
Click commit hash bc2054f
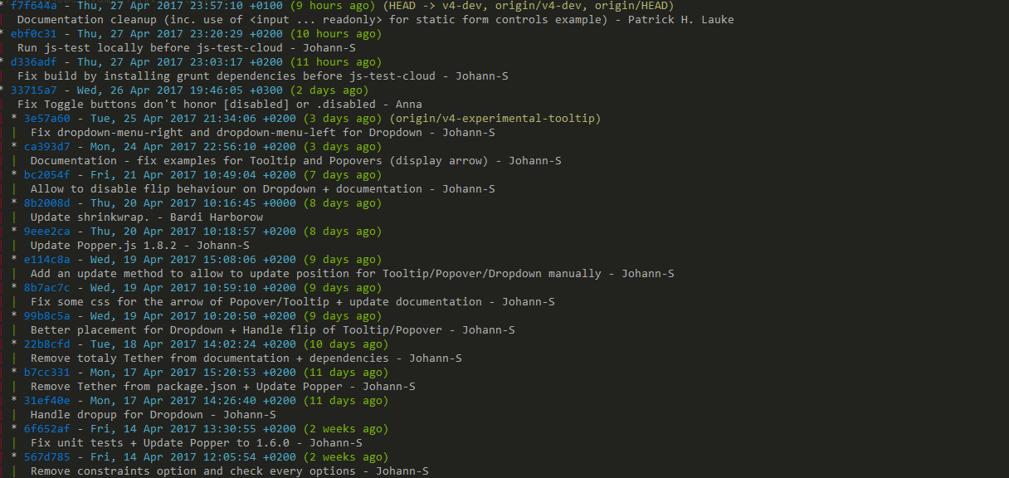click(x=47, y=175)
